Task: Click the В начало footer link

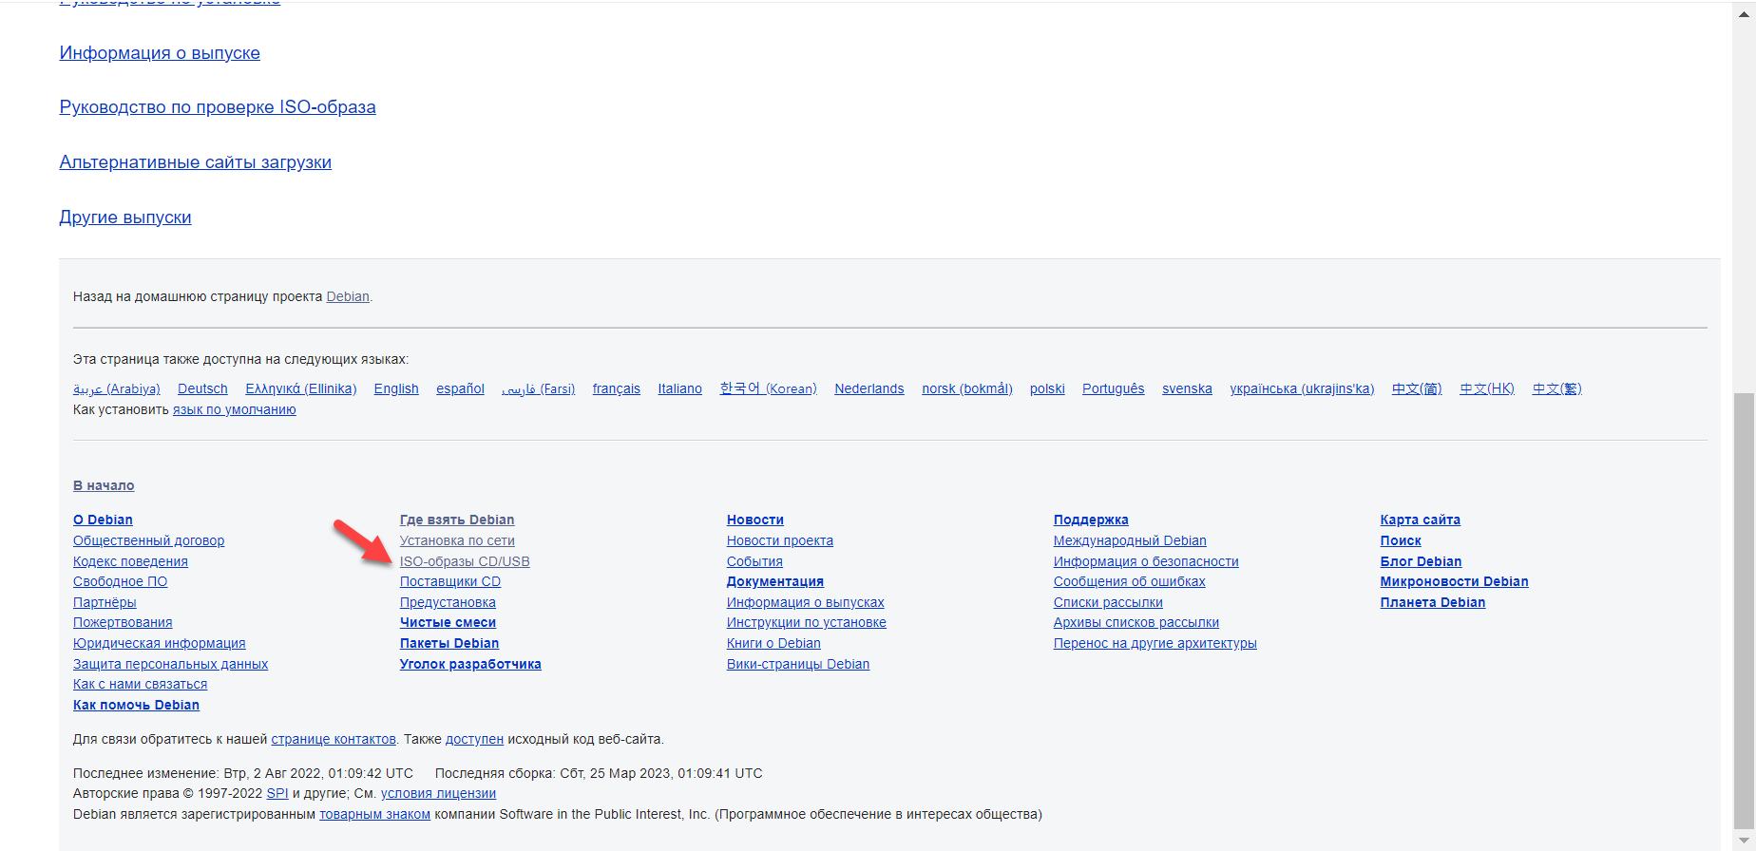Action: pos(104,485)
